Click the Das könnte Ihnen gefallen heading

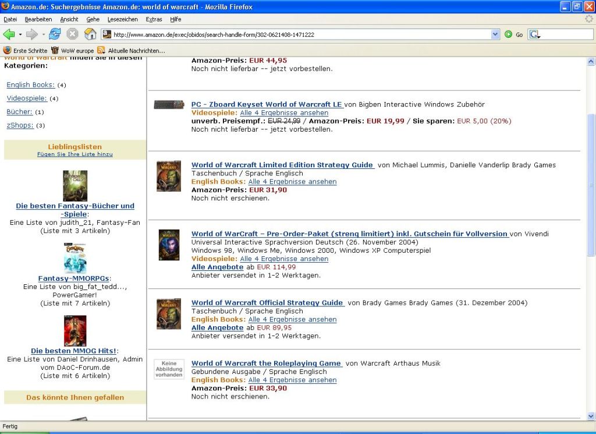point(75,397)
